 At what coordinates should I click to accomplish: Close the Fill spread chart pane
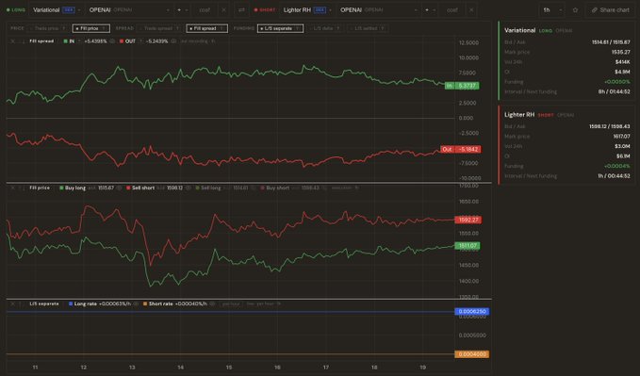[x=12, y=41]
